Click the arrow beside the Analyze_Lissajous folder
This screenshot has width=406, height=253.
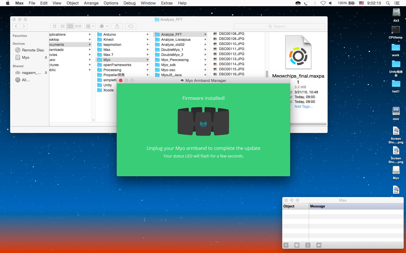tap(206, 39)
